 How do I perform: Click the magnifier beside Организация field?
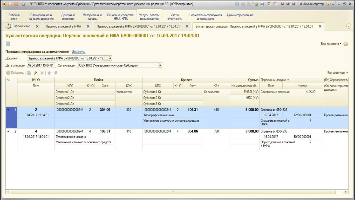pyautogui.click(x=160, y=65)
